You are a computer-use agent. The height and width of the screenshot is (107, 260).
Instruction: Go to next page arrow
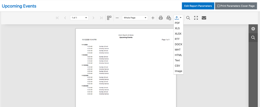[x=93, y=18]
